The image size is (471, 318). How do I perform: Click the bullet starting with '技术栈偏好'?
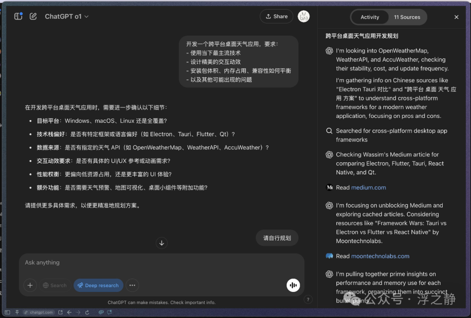point(136,134)
